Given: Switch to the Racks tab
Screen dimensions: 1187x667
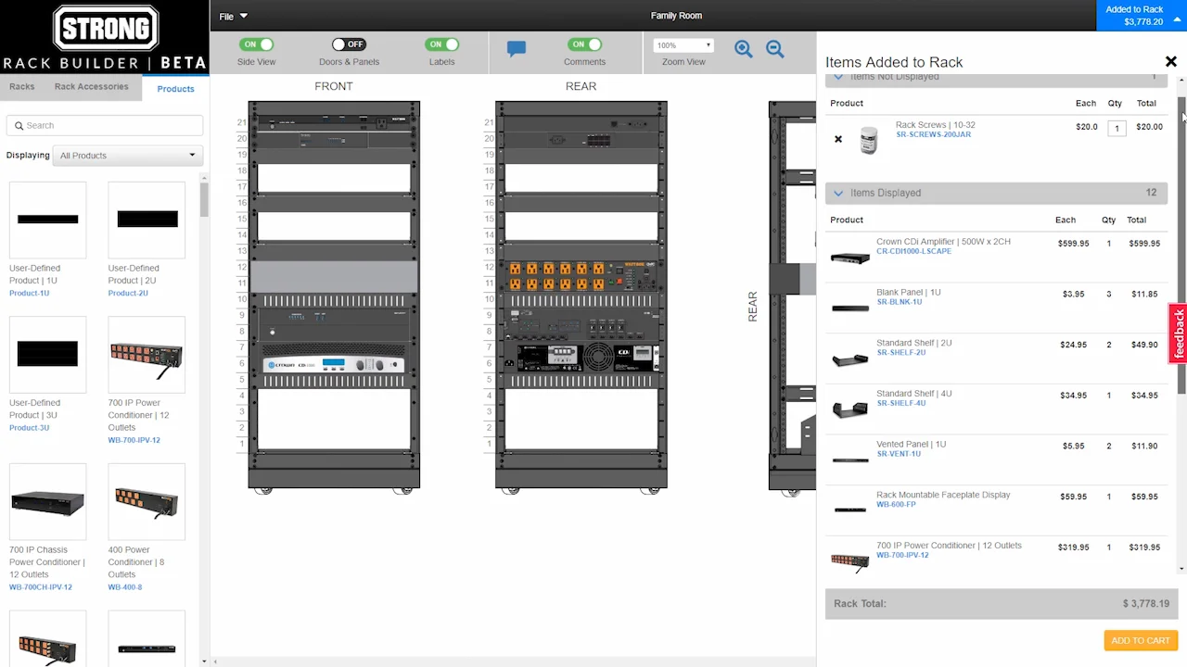Looking at the screenshot, I should click(22, 87).
